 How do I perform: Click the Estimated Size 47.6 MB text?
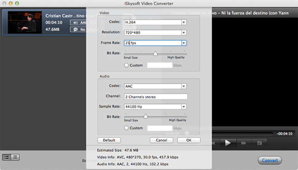[118, 150]
